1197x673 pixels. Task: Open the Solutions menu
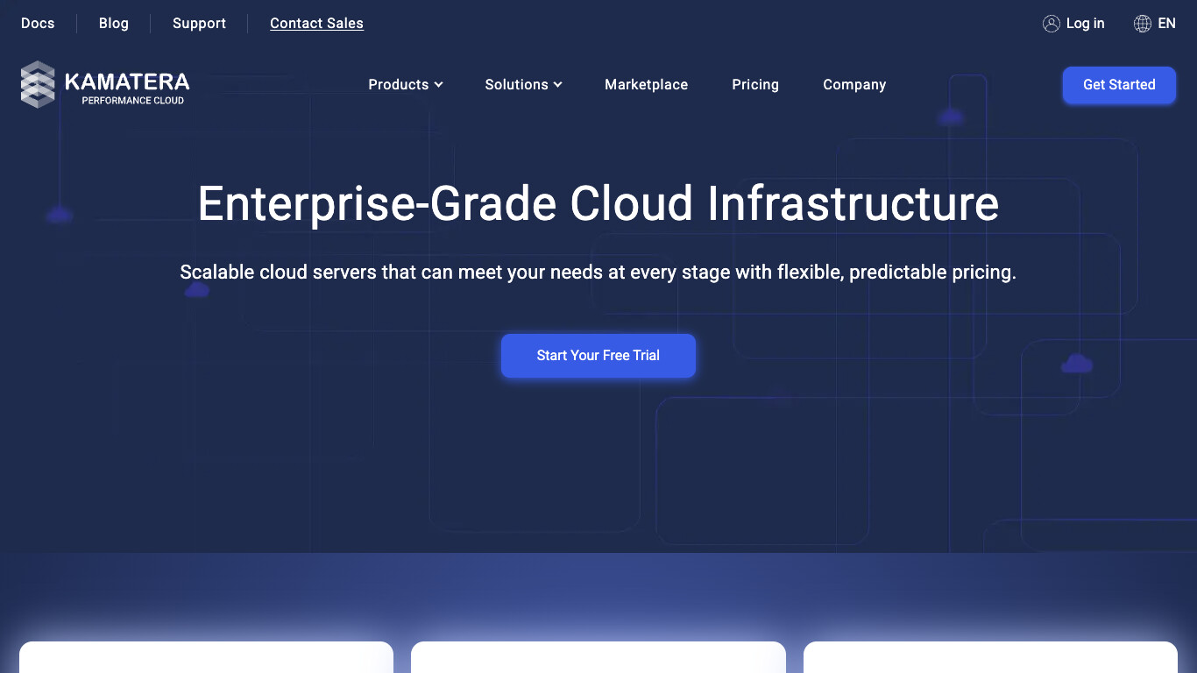point(516,85)
